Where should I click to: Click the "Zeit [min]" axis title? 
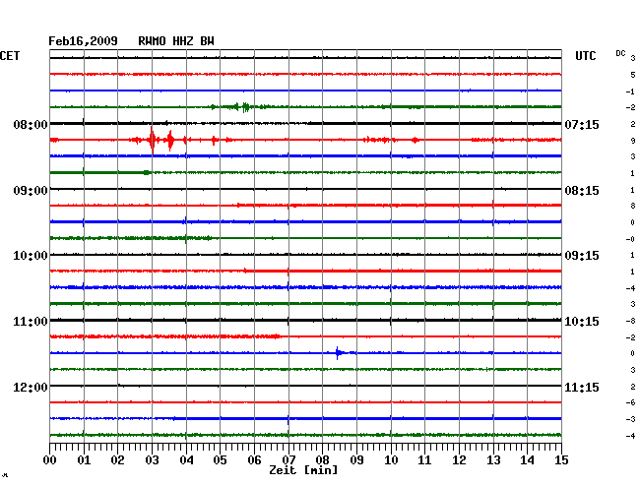pyautogui.click(x=303, y=470)
